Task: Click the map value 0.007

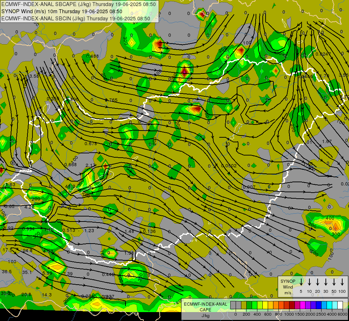Action: tap(249, 187)
